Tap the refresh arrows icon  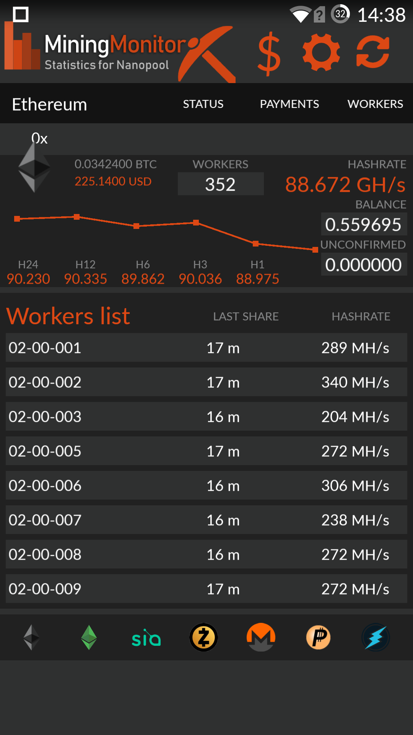tap(373, 52)
